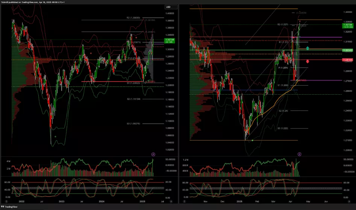Click the S2 (1.16134) support label

[x=133, y=99]
